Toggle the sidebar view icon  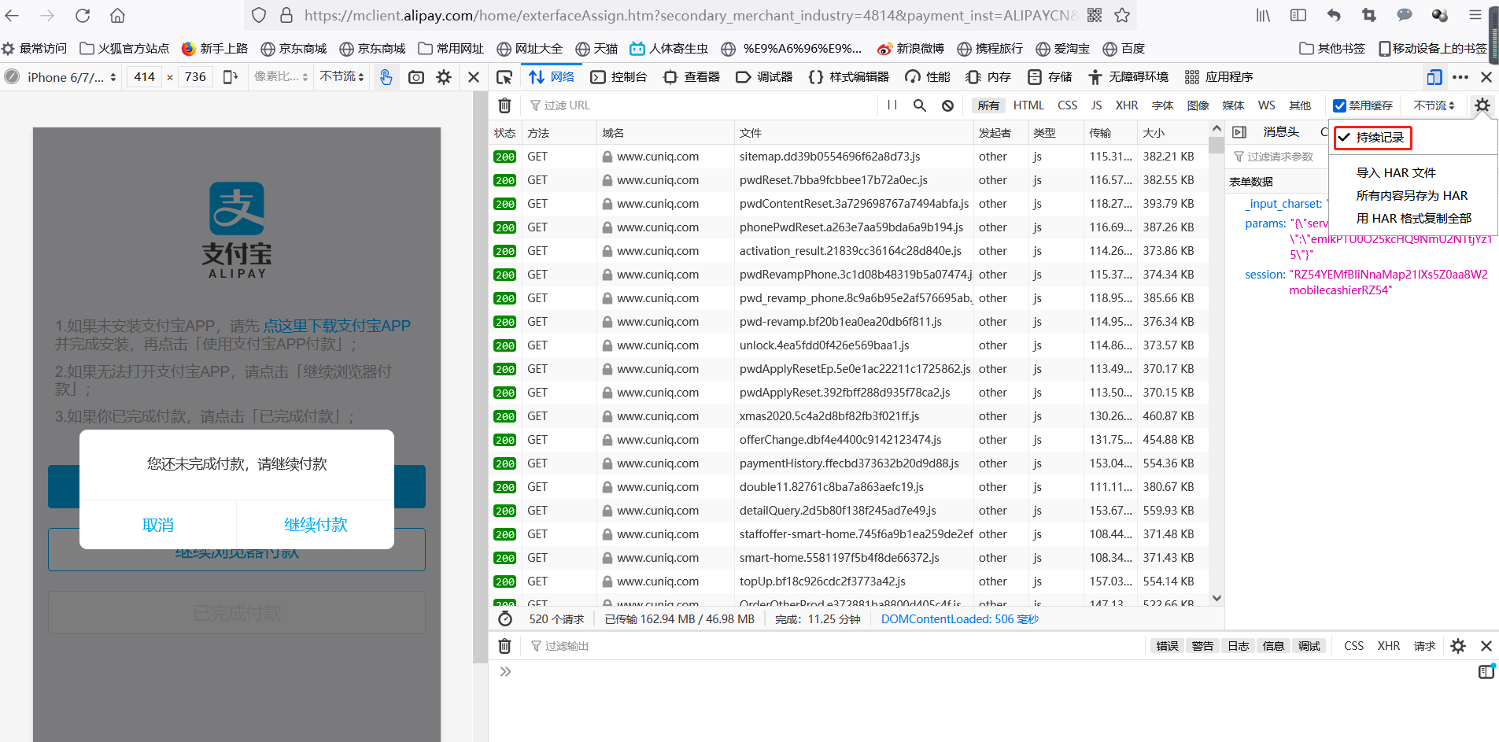(x=1298, y=15)
